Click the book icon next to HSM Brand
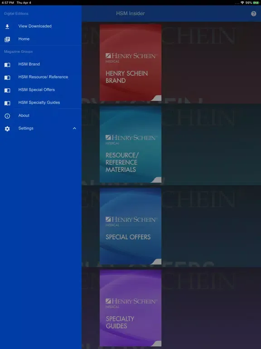The height and width of the screenshot is (349, 261). [x=7, y=65]
